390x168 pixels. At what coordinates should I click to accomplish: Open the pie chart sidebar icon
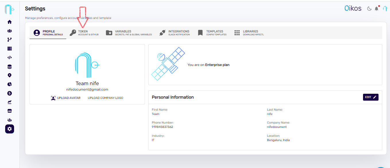tap(9, 84)
